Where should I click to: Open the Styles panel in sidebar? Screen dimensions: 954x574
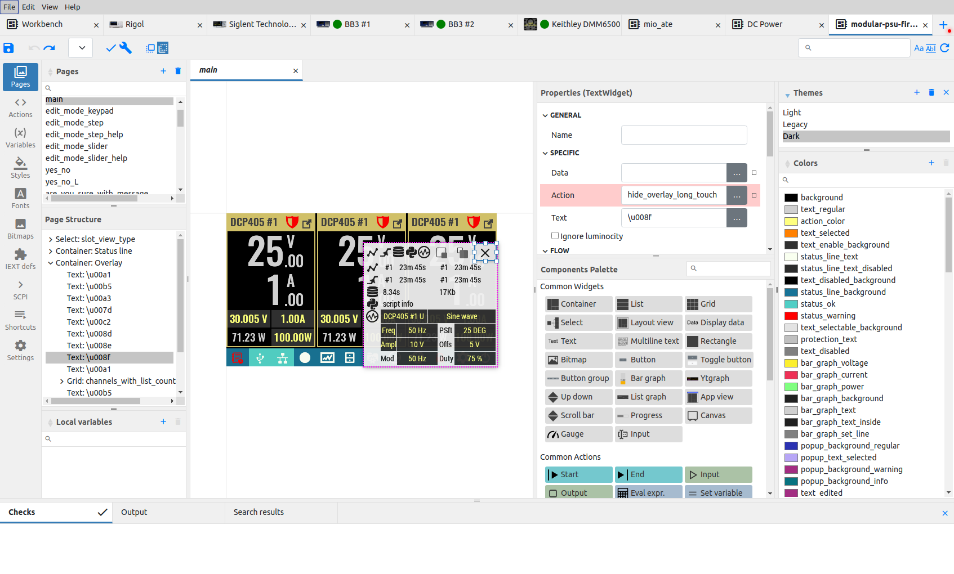20,168
